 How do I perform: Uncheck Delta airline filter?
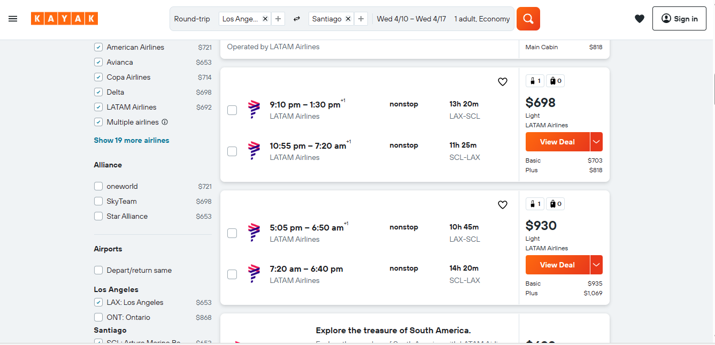pos(98,92)
